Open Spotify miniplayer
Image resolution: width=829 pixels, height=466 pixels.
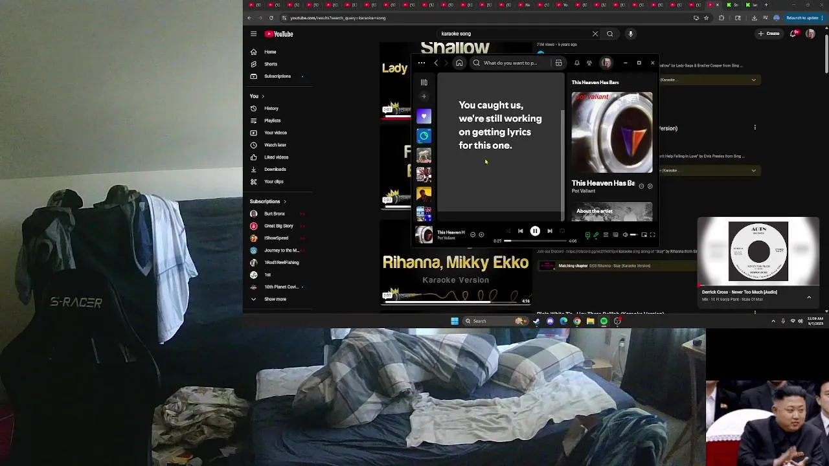644,235
